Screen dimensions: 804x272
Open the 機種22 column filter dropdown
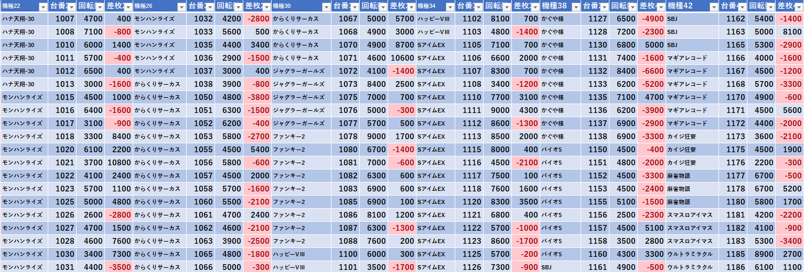(42, 7)
